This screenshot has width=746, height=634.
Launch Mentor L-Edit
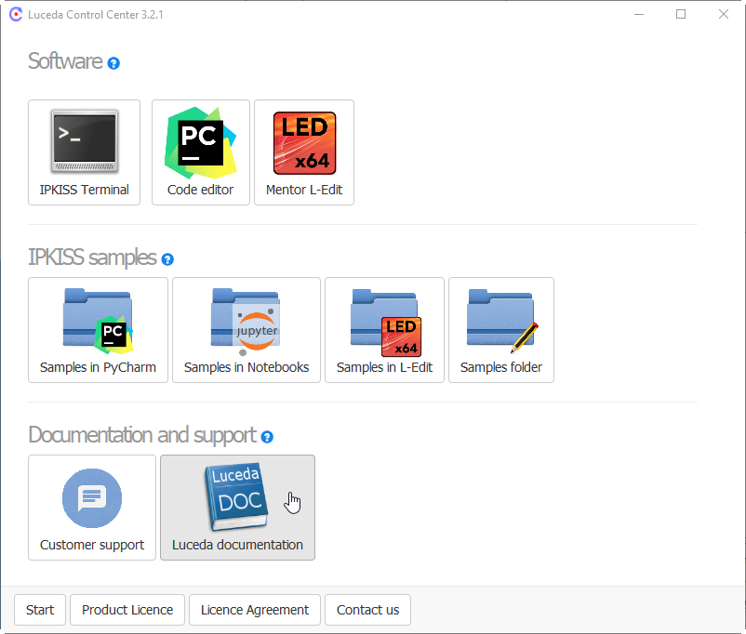tap(304, 152)
